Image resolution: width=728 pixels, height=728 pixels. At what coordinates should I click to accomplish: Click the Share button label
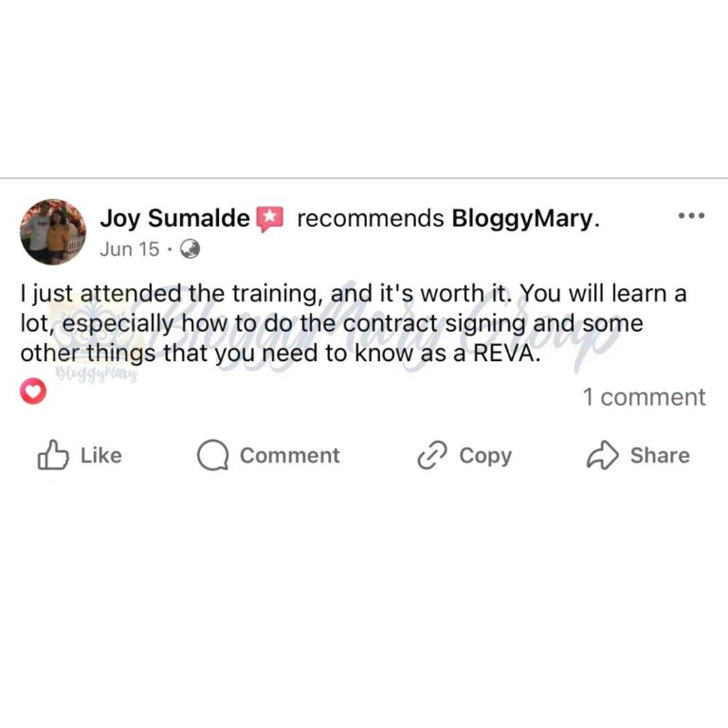660,455
